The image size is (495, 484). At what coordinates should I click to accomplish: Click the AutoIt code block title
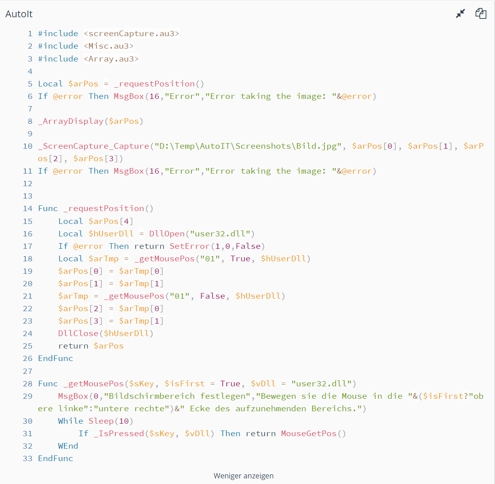pos(19,14)
